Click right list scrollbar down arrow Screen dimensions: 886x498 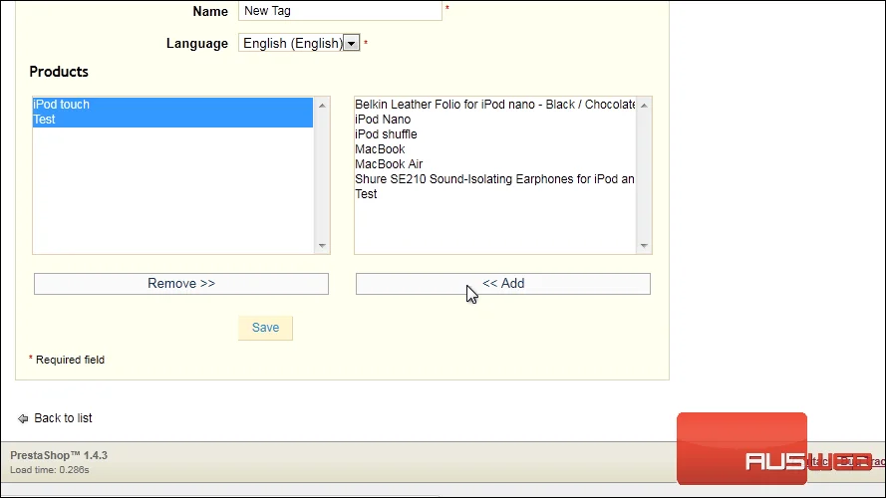pos(644,246)
